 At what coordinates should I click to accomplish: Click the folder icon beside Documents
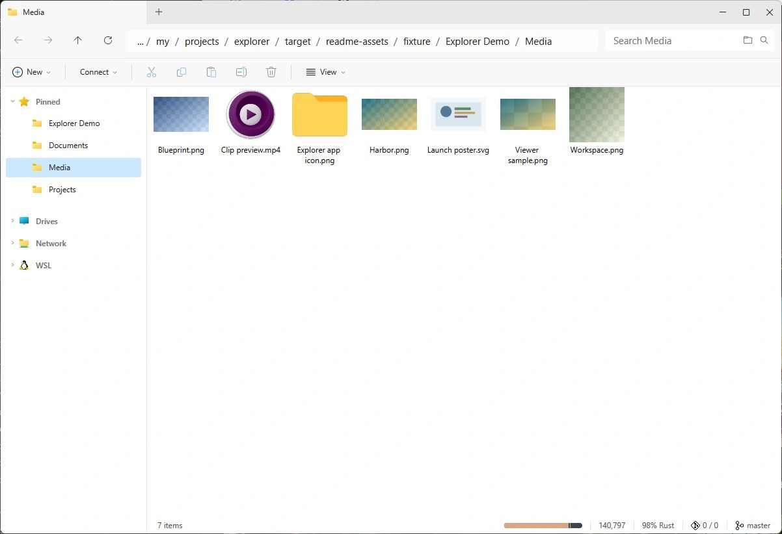pos(37,146)
